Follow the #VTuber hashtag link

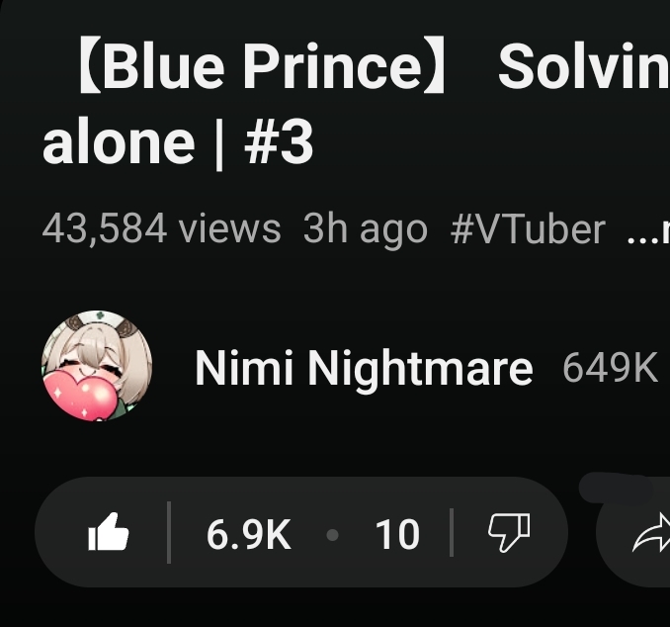point(528,229)
